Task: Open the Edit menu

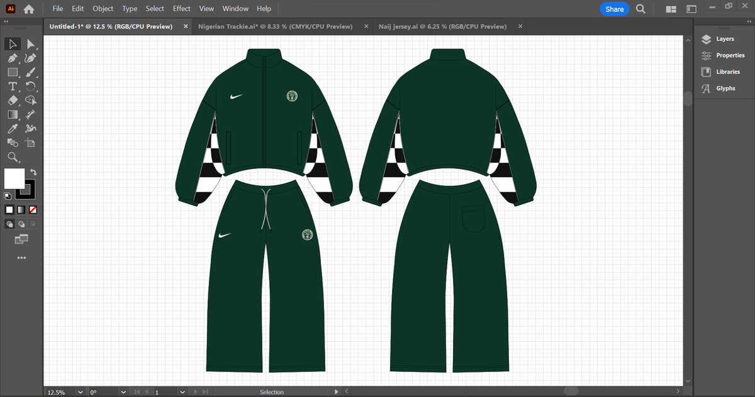Action: pos(78,9)
